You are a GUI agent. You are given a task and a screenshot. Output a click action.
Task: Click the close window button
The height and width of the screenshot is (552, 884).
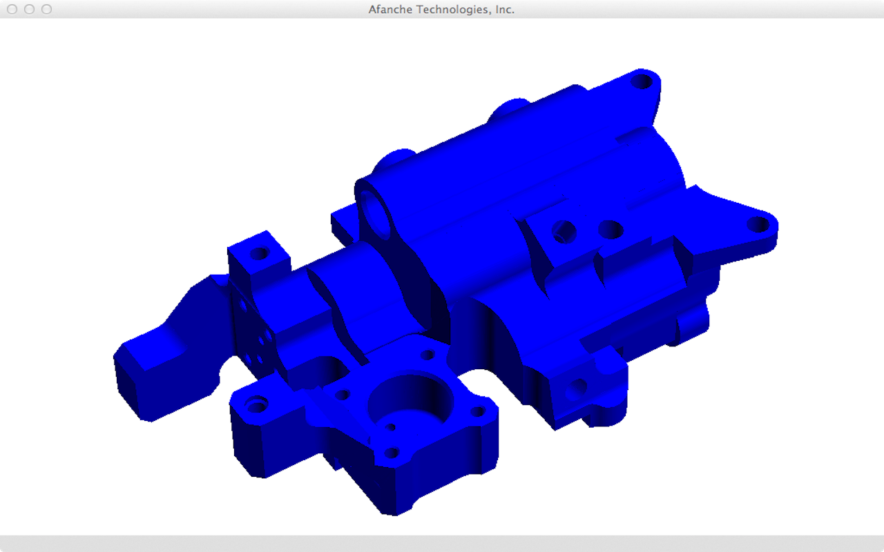coord(12,9)
